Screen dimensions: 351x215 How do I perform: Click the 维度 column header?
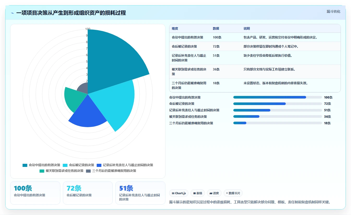[x=175, y=29]
